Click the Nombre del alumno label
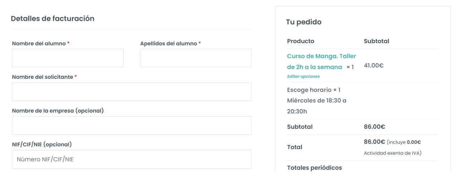The height and width of the screenshot is (186, 458). pos(39,43)
